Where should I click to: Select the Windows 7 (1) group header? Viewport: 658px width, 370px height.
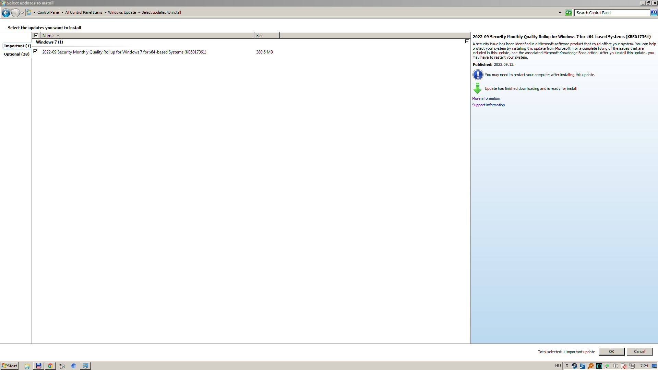(x=49, y=42)
